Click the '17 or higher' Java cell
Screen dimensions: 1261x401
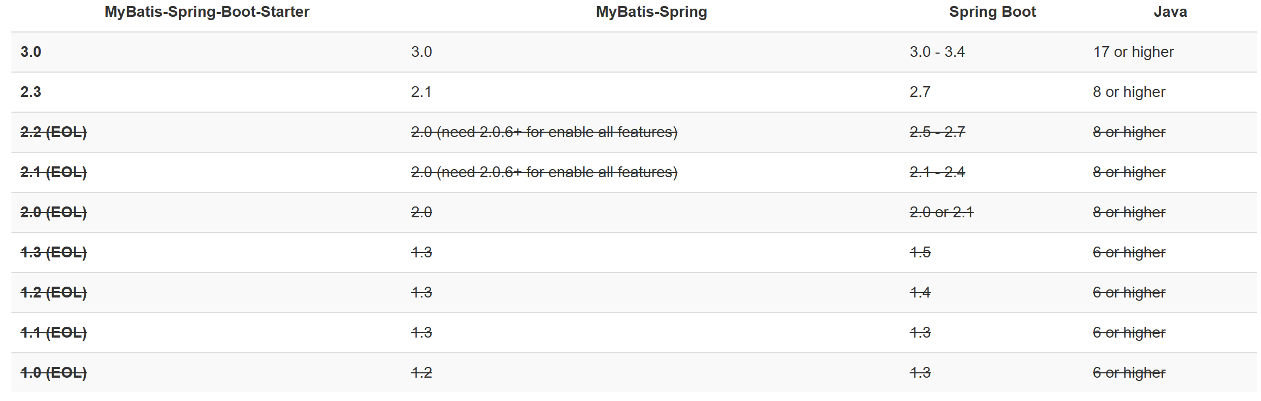[x=1134, y=52]
